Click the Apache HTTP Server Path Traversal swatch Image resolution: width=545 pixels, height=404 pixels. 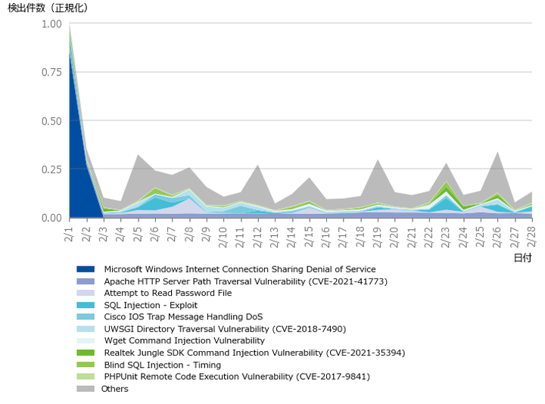point(86,281)
